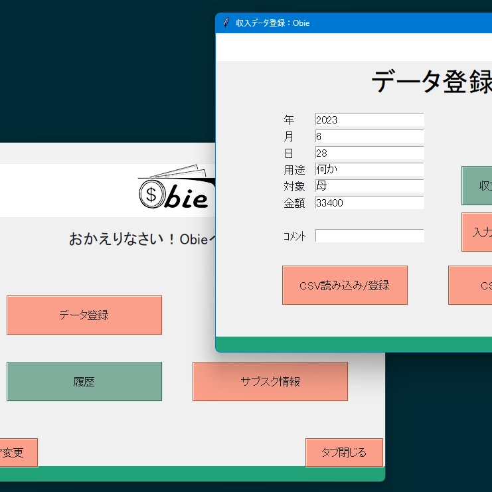
Task: Open the 履歴 history button
Action: (x=84, y=381)
